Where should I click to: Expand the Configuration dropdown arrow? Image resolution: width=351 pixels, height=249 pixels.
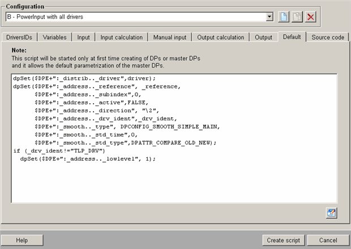click(x=269, y=17)
